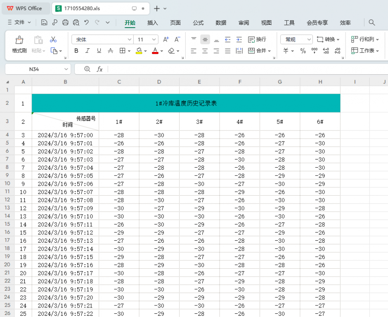This screenshot has height=317, width=388.
Task: Apply justify alignment
Action: coord(228,51)
